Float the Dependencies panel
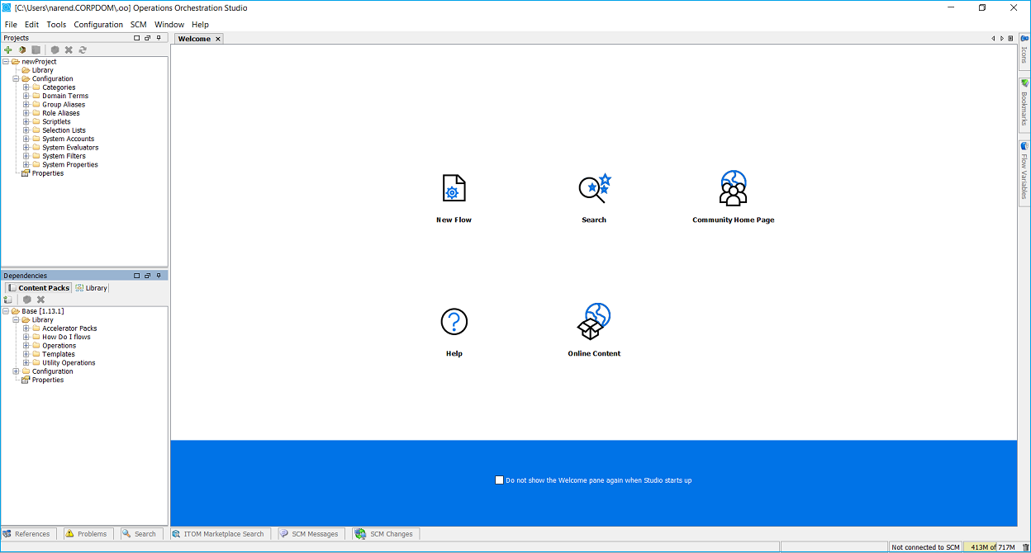 coord(147,275)
